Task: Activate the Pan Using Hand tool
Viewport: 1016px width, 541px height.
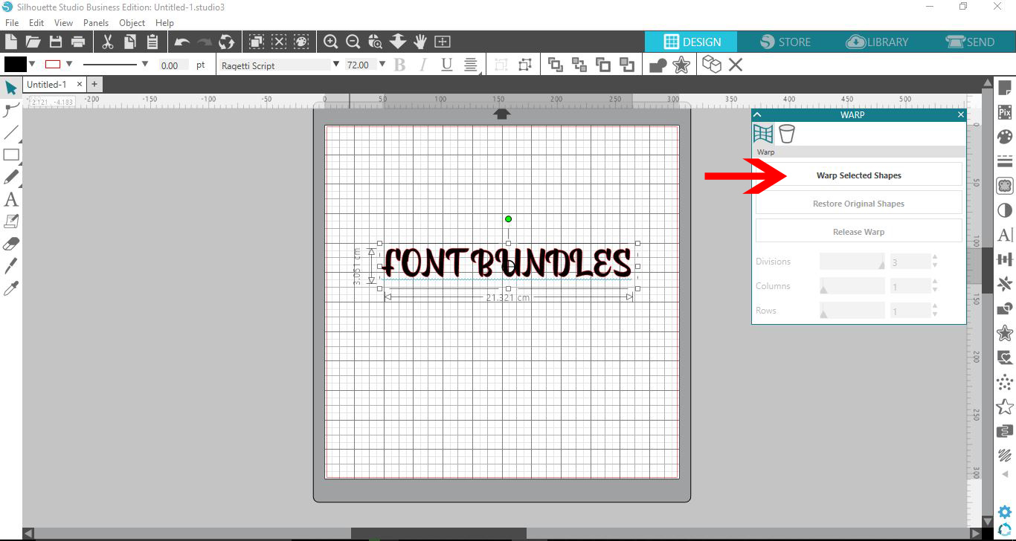Action: click(420, 42)
